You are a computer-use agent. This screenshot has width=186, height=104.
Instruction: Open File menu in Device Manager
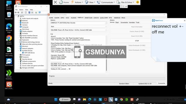(x=16, y=10)
